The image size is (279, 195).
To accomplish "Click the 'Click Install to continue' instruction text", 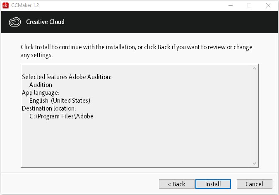I will pyautogui.click(x=136, y=51).
